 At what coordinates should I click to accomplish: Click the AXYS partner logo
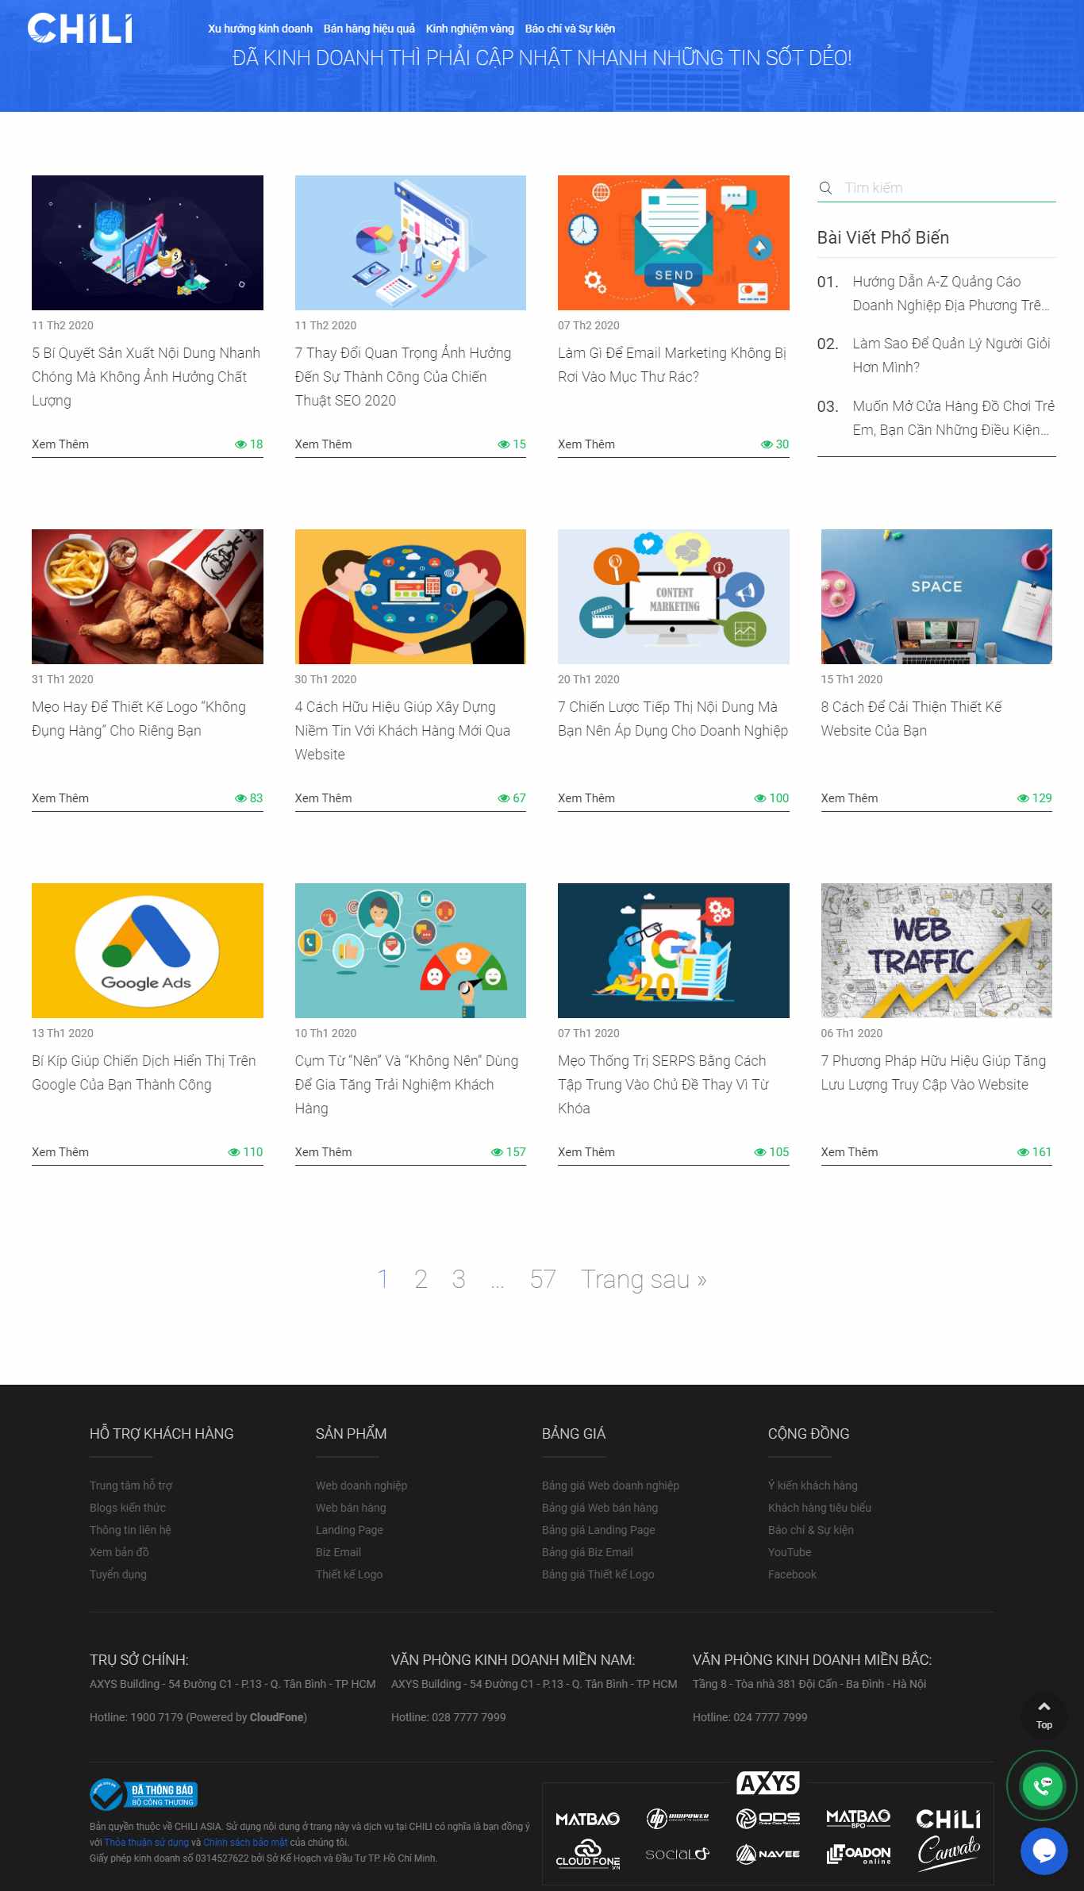pyautogui.click(x=767, y=1783)
